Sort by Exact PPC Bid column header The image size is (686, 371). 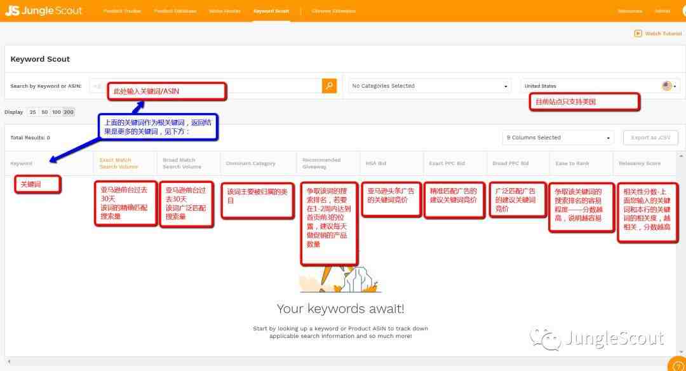click(447, 163)
